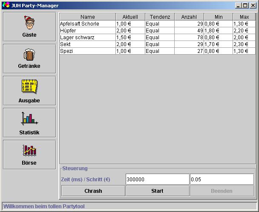Click the Zeit field containing 300000
Viewport: 259px width, 212px height.
[x=158, y=179]
